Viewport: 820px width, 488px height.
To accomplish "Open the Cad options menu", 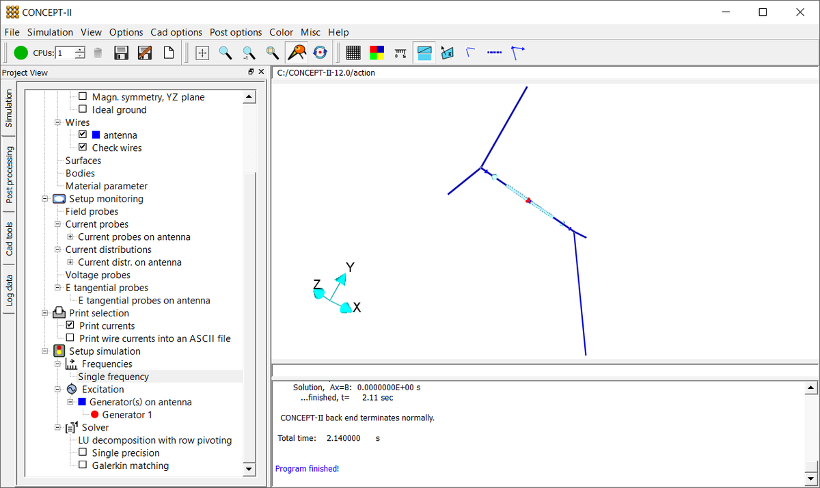I will (176, 32).
